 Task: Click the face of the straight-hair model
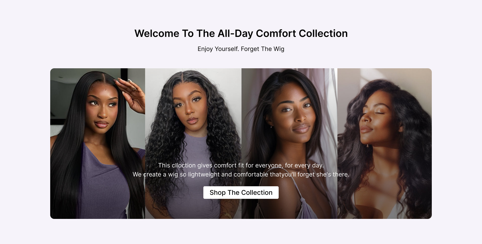tap(102, 108)
